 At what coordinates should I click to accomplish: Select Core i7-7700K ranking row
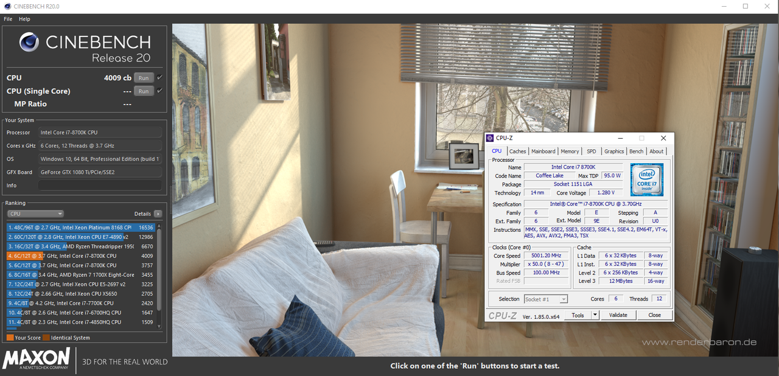click(x=81, y=303)
